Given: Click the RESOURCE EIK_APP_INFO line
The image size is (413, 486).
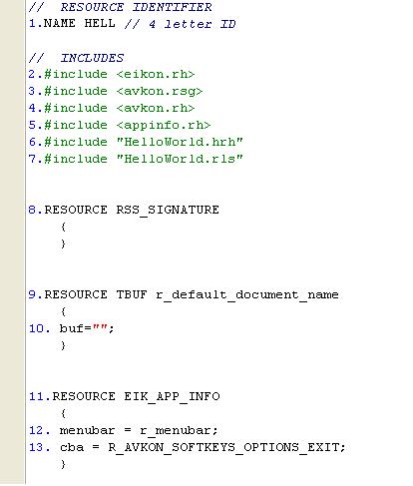Looking at the screenshot, I should click(x=125, y=396).
